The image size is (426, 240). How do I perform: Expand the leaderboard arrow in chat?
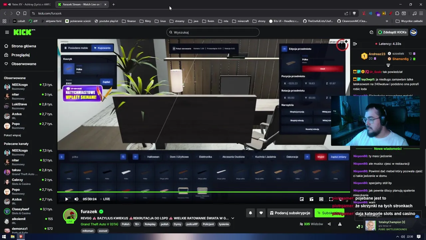tap(388, 65)
